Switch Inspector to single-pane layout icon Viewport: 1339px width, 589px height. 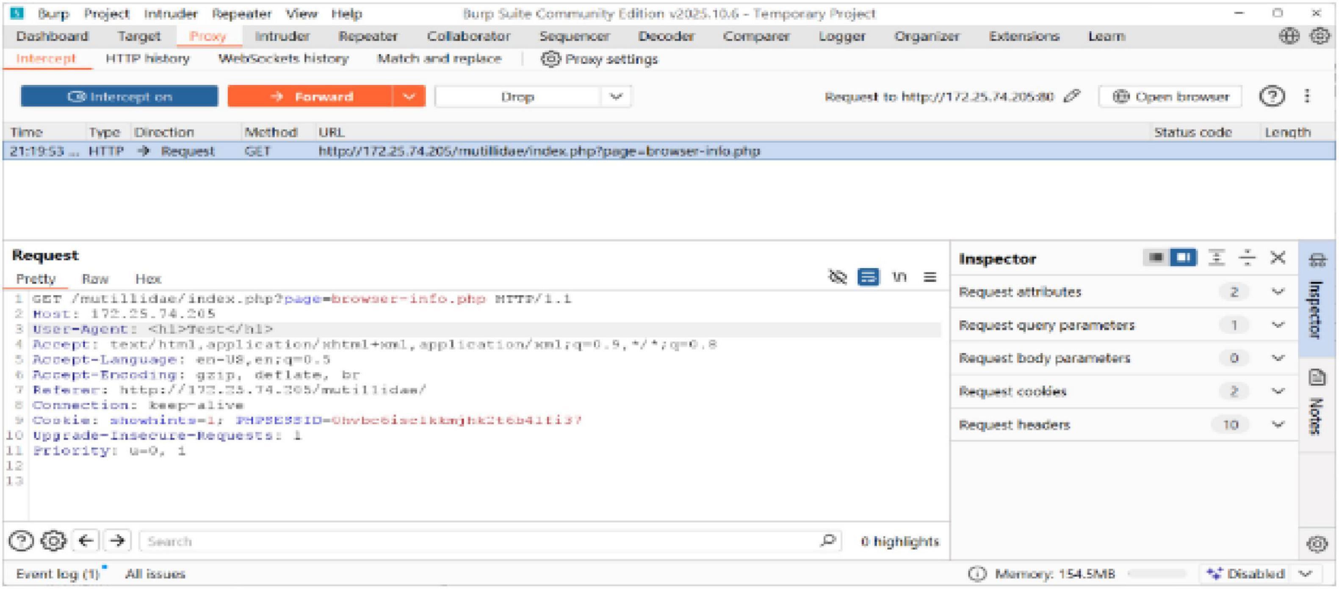[x=1156, y=258]
